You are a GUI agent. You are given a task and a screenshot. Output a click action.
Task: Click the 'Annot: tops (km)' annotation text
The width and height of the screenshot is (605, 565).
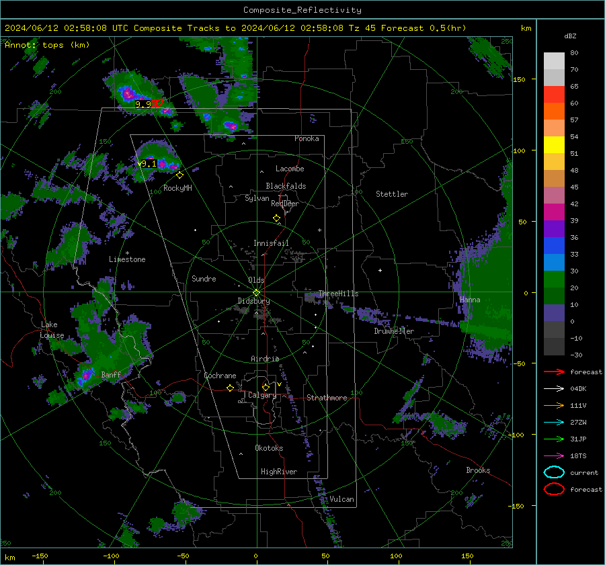[x=47, y=45]
